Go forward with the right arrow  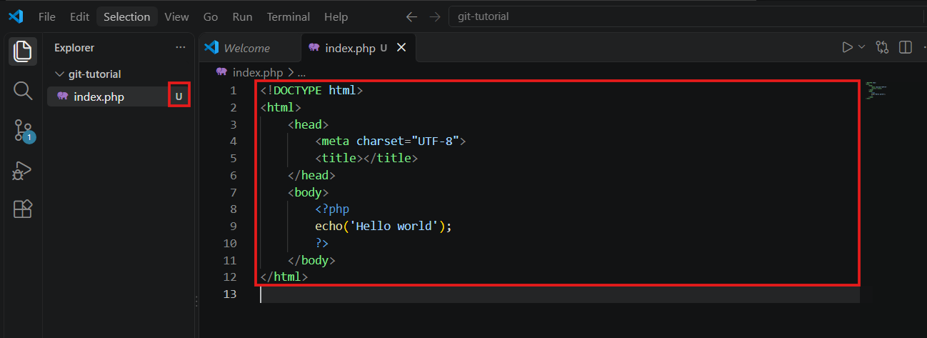(434, 16)
